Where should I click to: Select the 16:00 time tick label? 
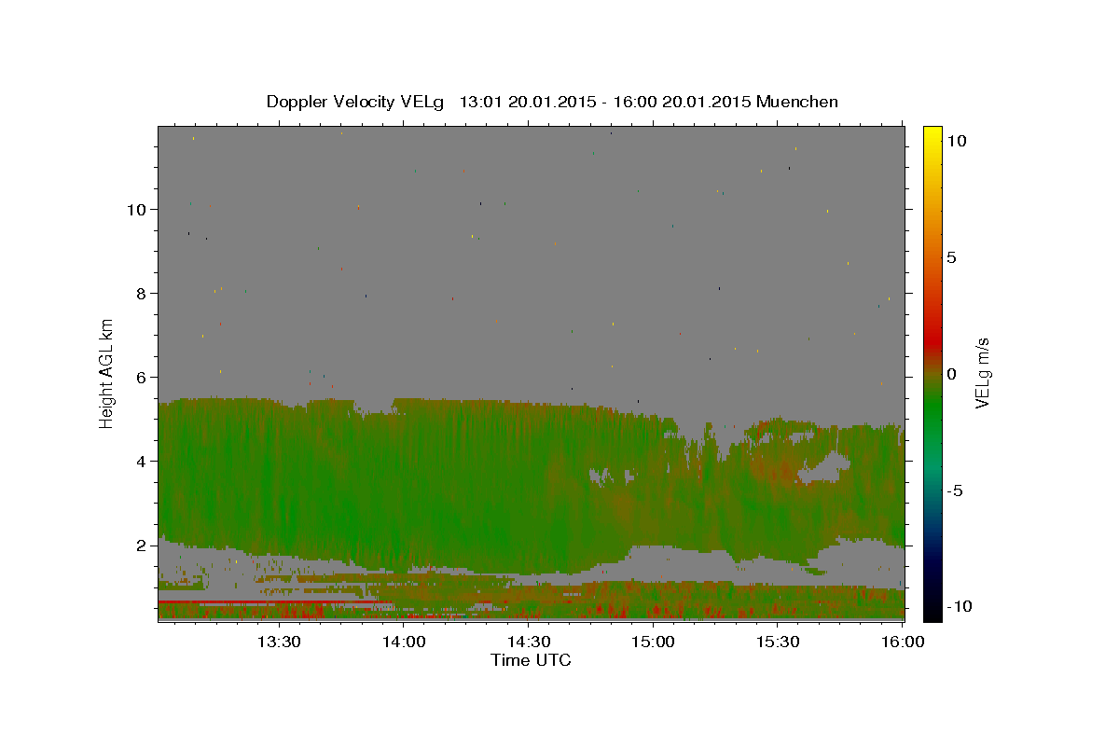pyautogui.click(x=902, y=642)
